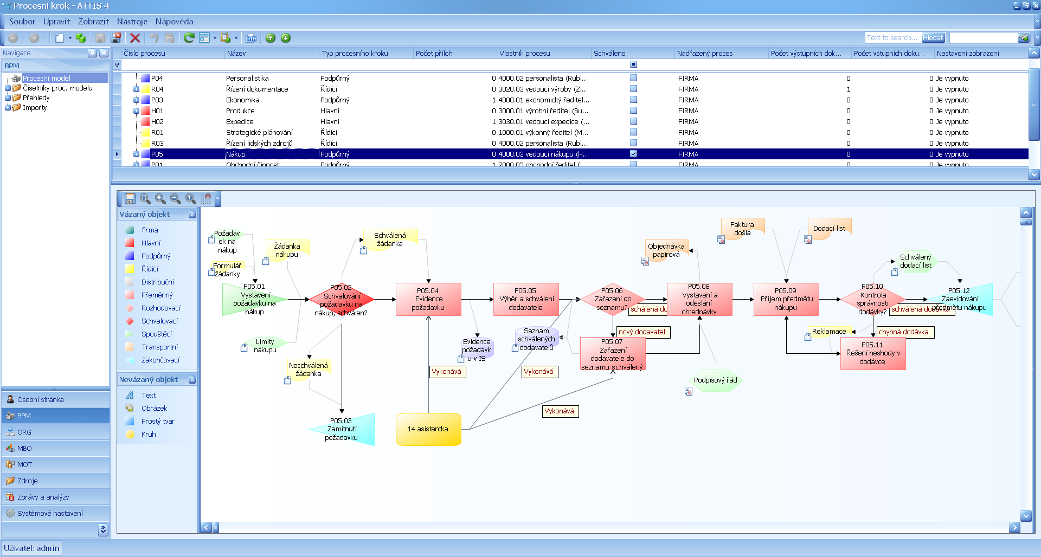
Task: Move item up with green up arrow
Action: tap(271, 38)
